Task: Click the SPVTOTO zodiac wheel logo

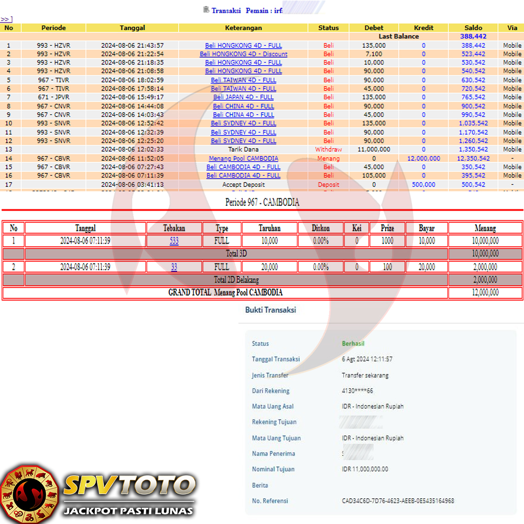Action: [x=29, y=493]
